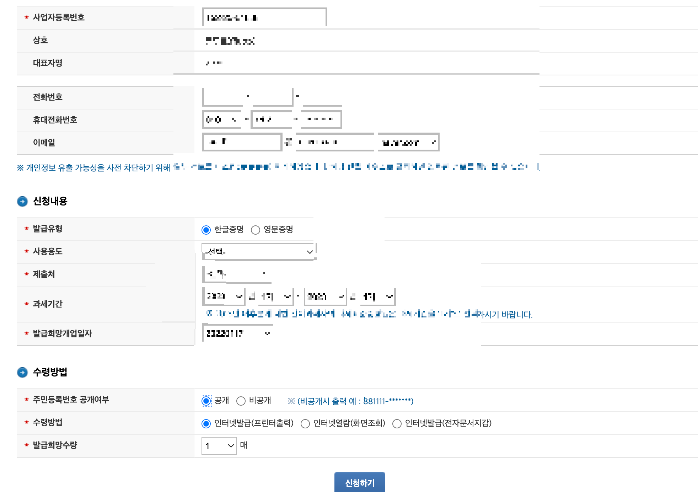Click the 사업자등록번호 input field
Screen dimensions: 698x492
[264, 17]
